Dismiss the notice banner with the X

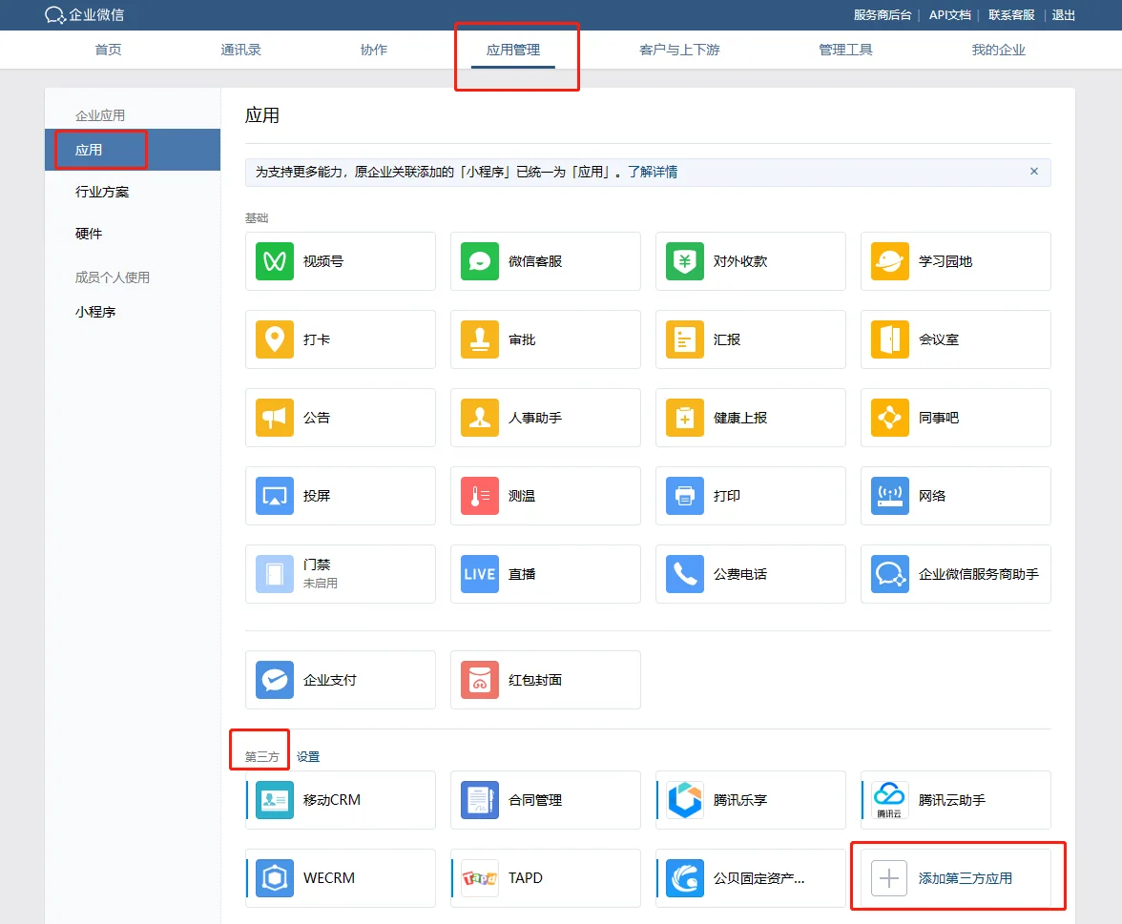point(1034,171)
